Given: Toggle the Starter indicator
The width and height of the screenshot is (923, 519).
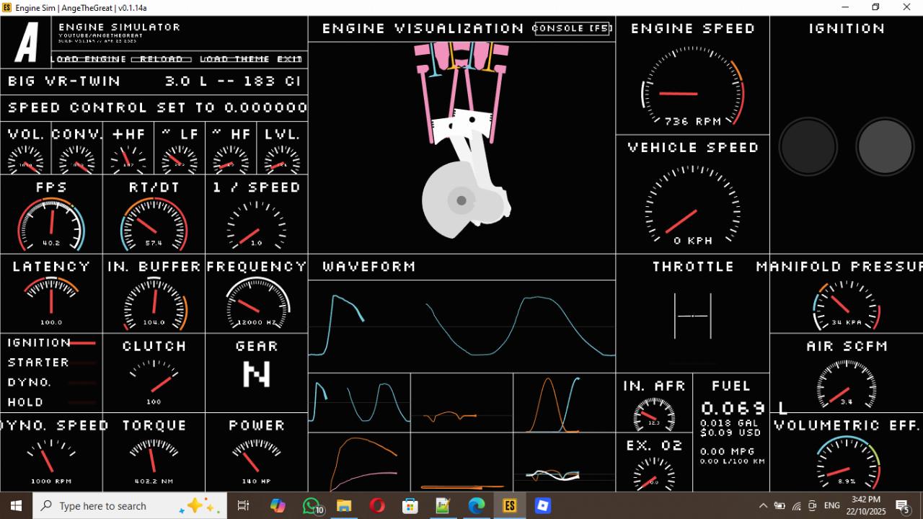Looking at the screenshot, I should coord(82,363).
